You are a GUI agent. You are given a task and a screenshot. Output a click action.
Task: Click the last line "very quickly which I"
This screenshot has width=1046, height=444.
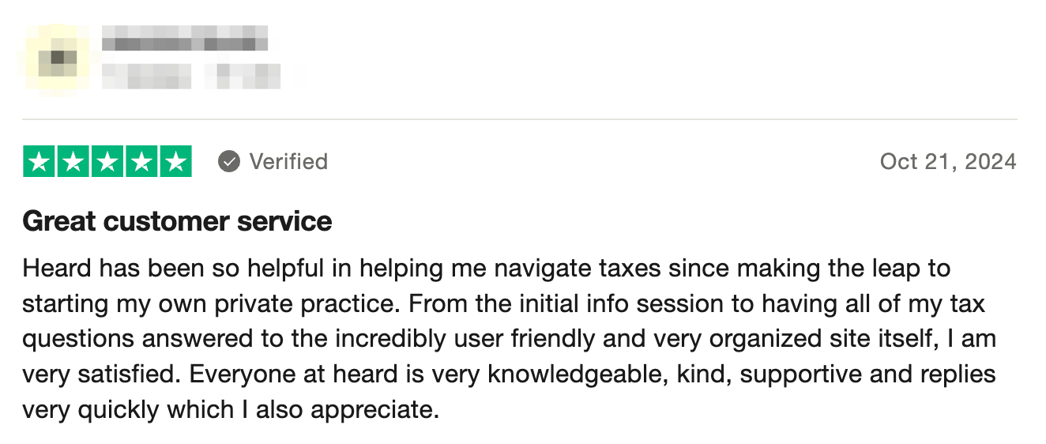tap(231, 411)
